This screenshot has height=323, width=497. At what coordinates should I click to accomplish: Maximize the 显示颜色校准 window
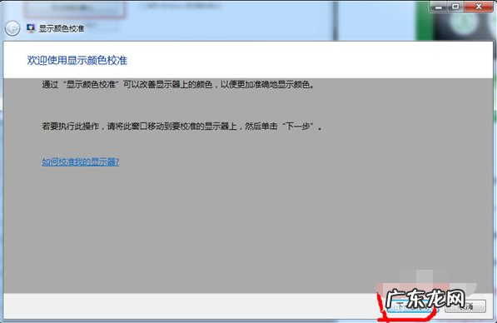(x=455, y=7)
